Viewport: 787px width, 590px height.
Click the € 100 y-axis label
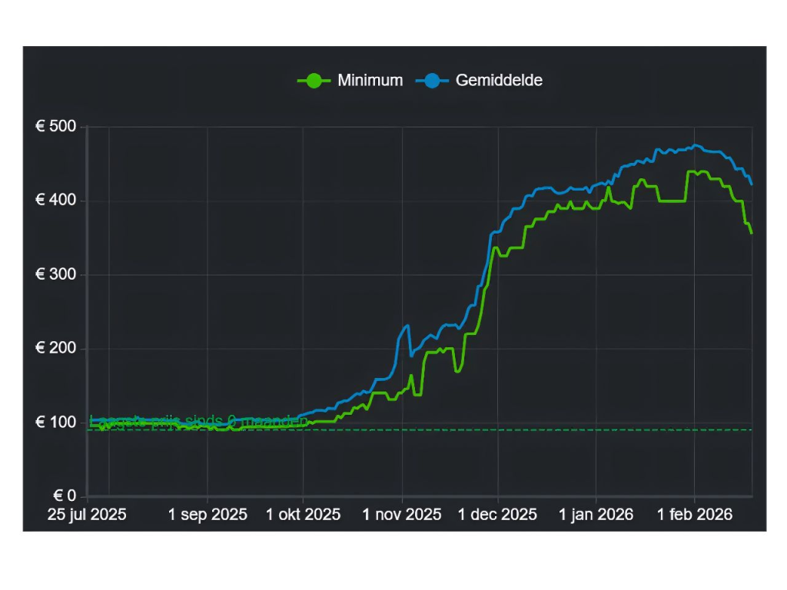pos(55,423)
